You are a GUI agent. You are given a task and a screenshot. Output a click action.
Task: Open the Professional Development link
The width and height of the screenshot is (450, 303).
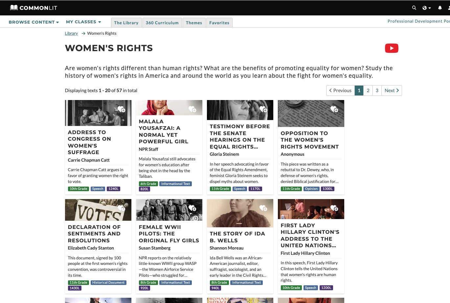click(x=419, y=21)
